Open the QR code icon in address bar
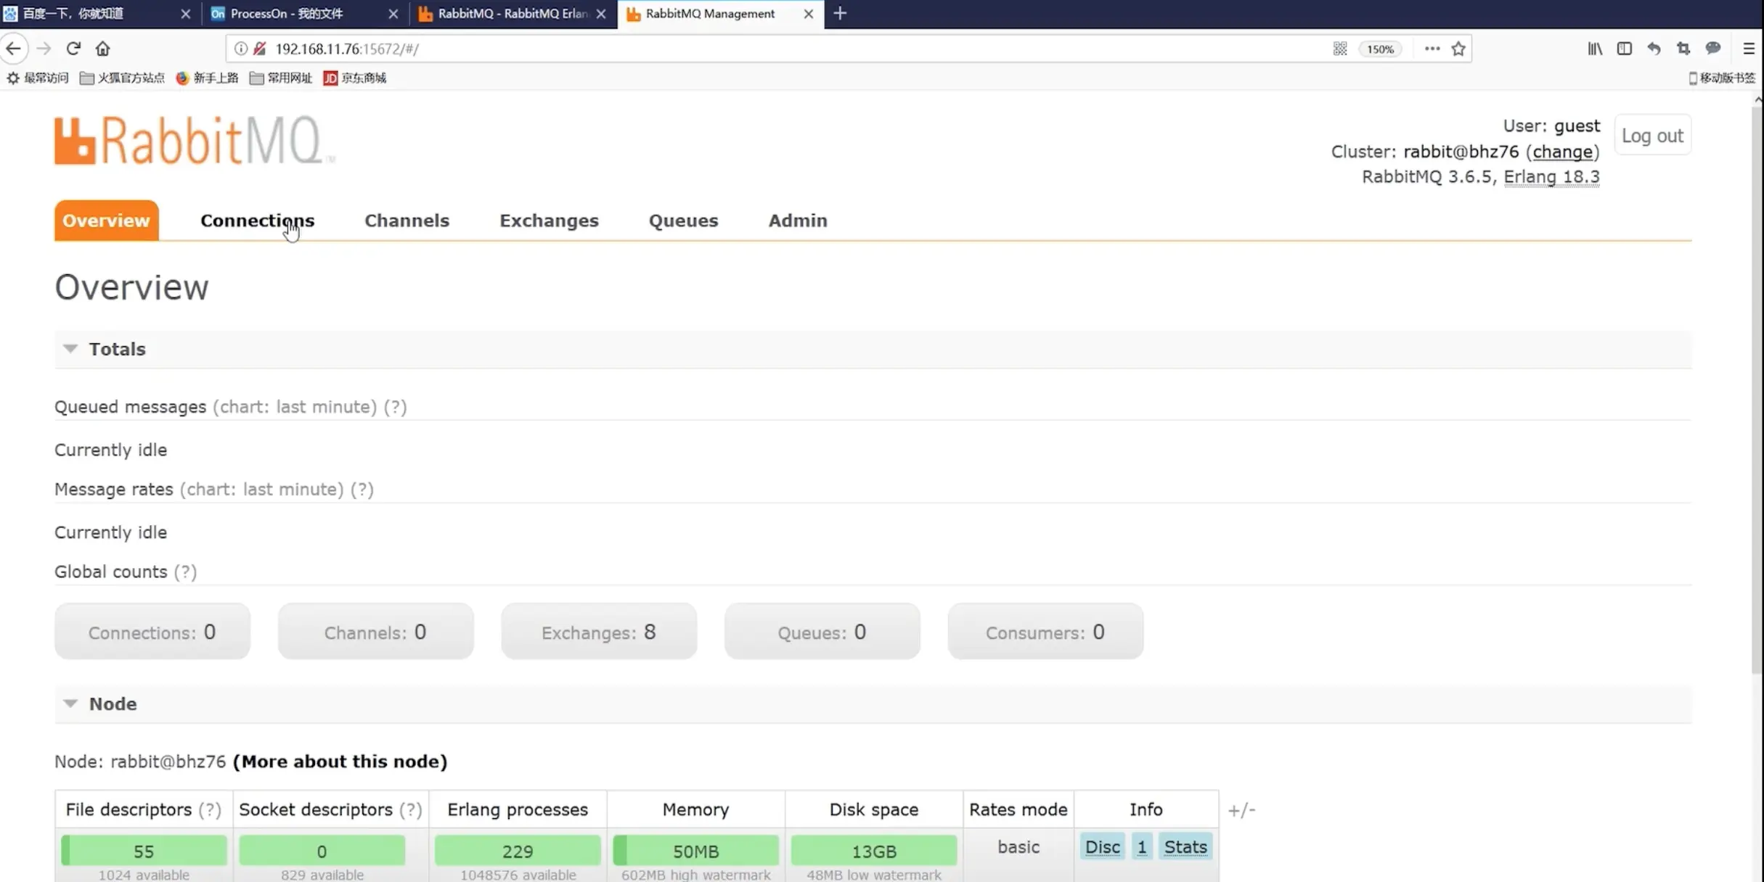 coord(1340,49)
